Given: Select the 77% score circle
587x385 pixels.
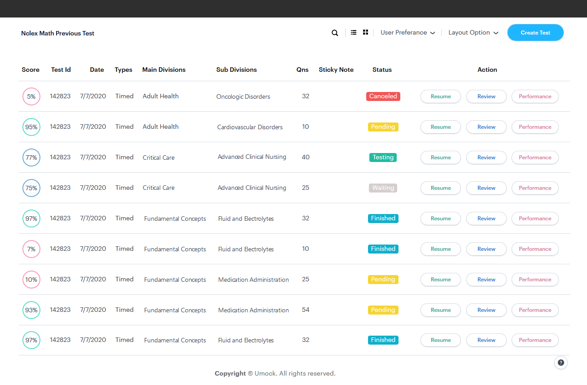Looking at the screenshot, I should (x=31, y=157).
